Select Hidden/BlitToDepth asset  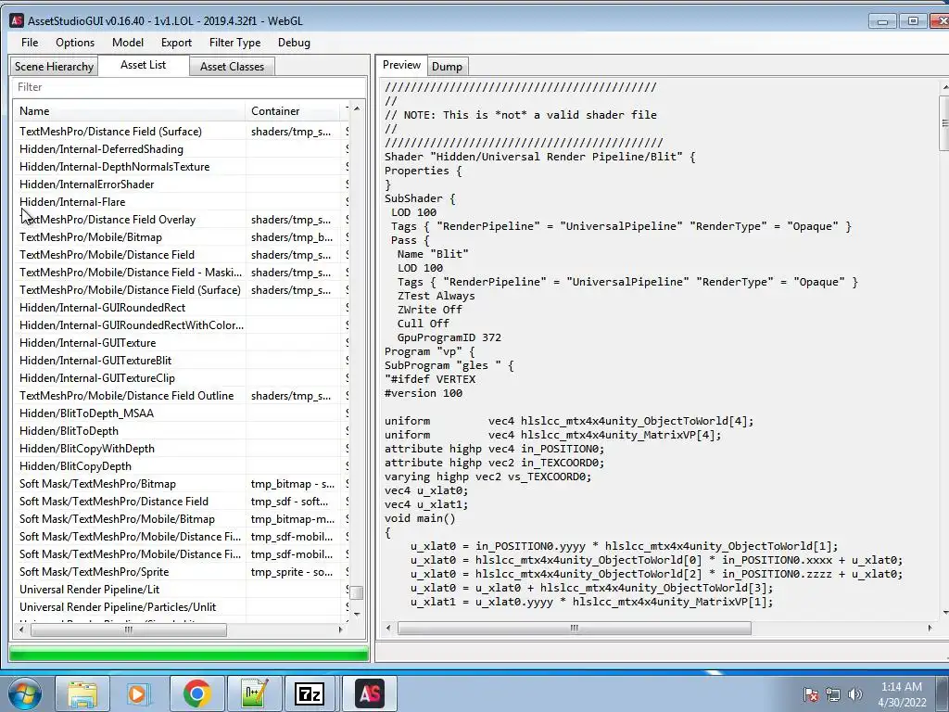pos(181,431)
